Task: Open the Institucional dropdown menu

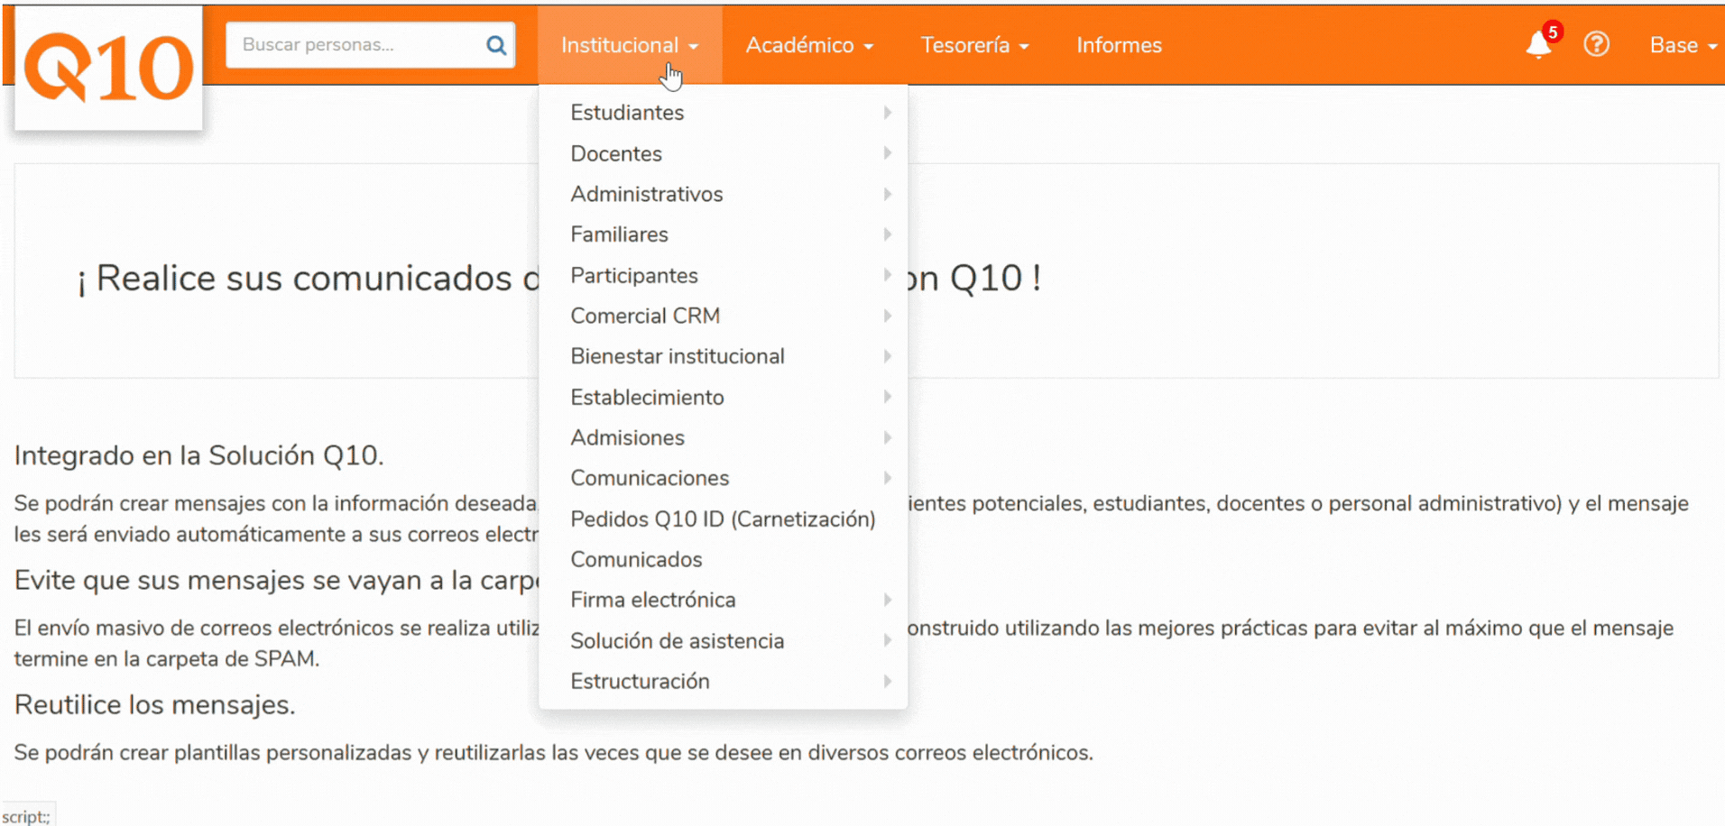Action: [630, 45]
